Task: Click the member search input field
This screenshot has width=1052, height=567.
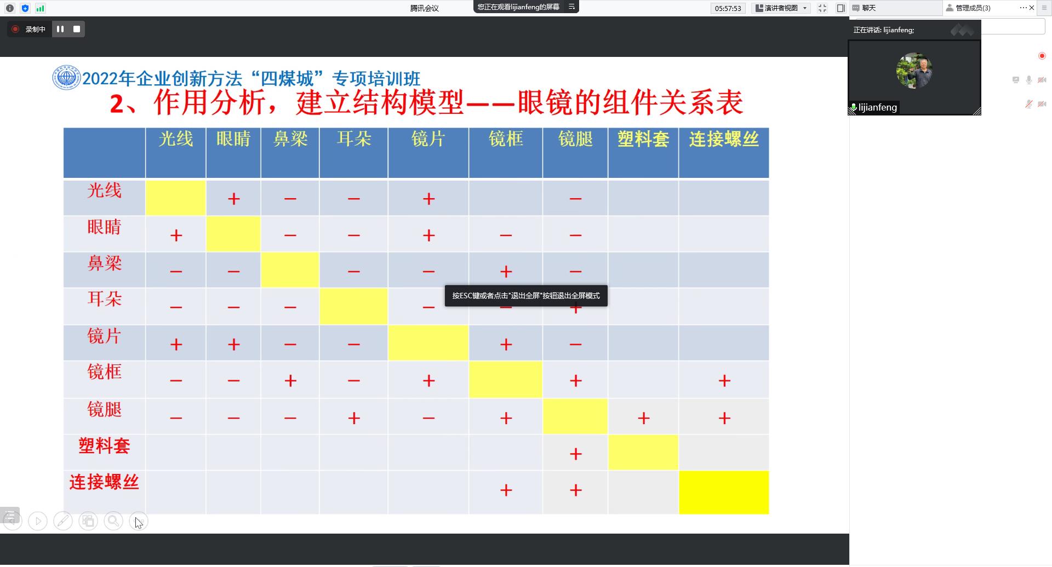Action: pos(1013,26)
